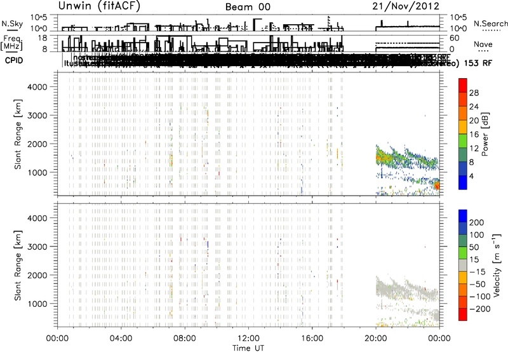Click the 'Slant Range [km]' label of the velocity panel
This screenshot has width=508, height=352.
click(x=18, y=266)
